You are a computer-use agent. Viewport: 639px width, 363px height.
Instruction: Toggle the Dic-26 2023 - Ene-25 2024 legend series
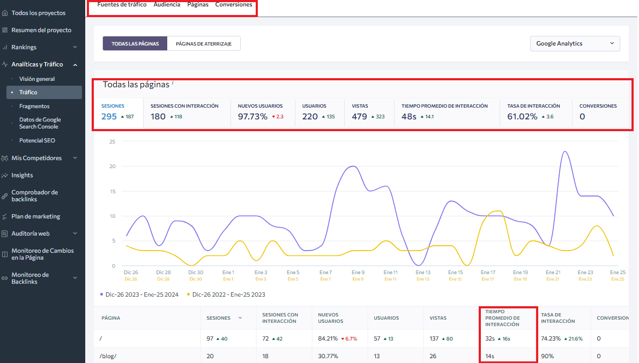139,294
